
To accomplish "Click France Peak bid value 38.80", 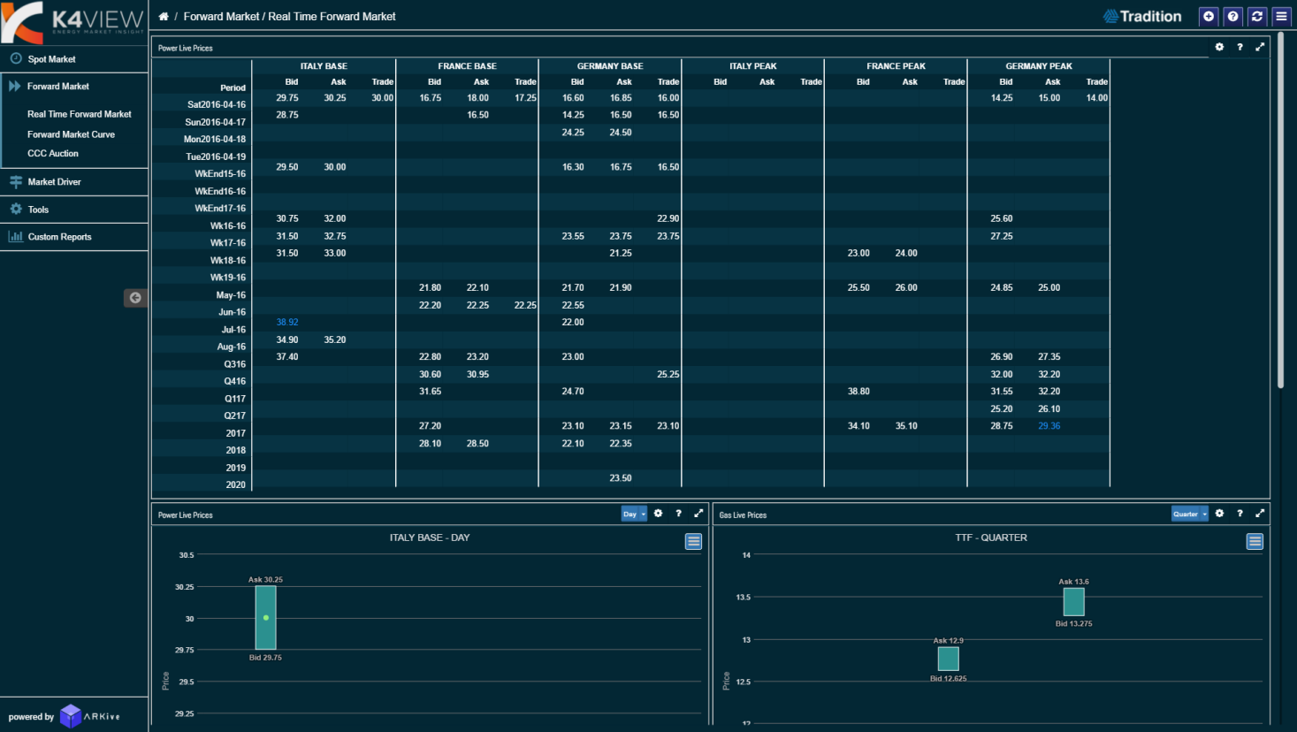I will 858,392.
